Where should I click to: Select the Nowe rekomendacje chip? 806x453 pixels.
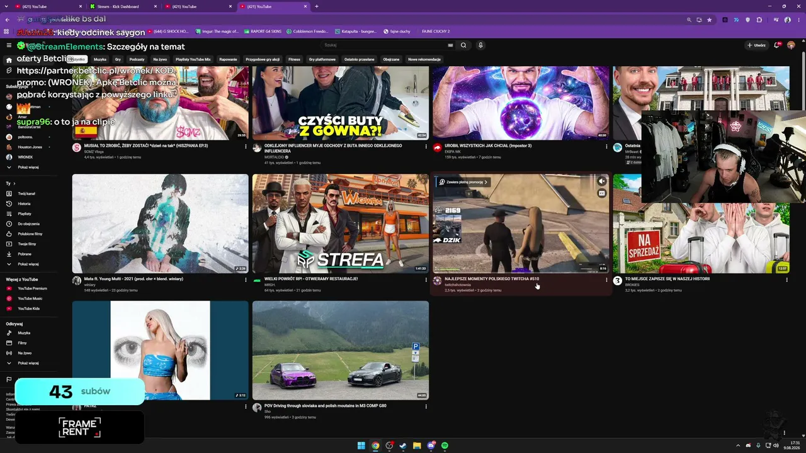coord(424,59)
